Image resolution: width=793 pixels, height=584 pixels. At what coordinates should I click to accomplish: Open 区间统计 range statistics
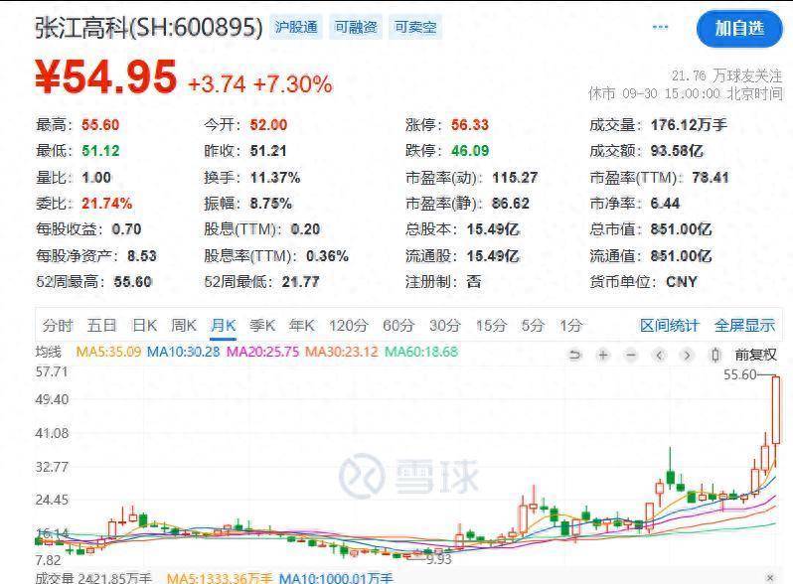click(x=669, y=325)
